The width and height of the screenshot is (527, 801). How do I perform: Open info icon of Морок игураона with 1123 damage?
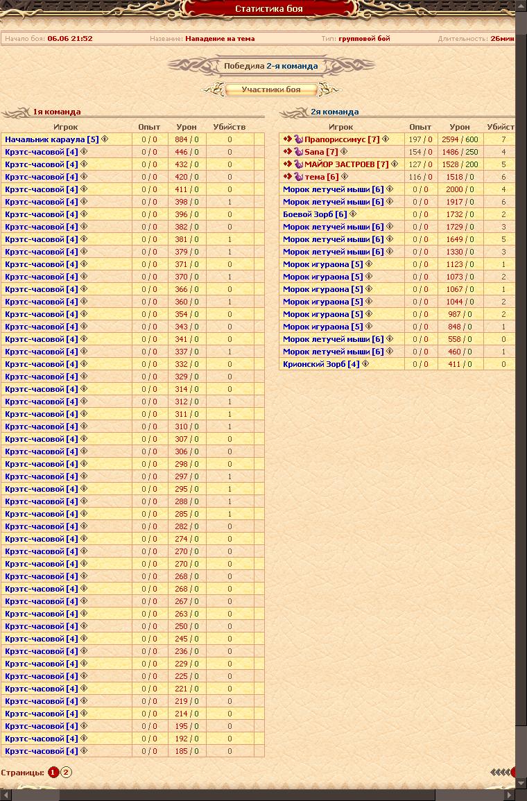[369, 264]
